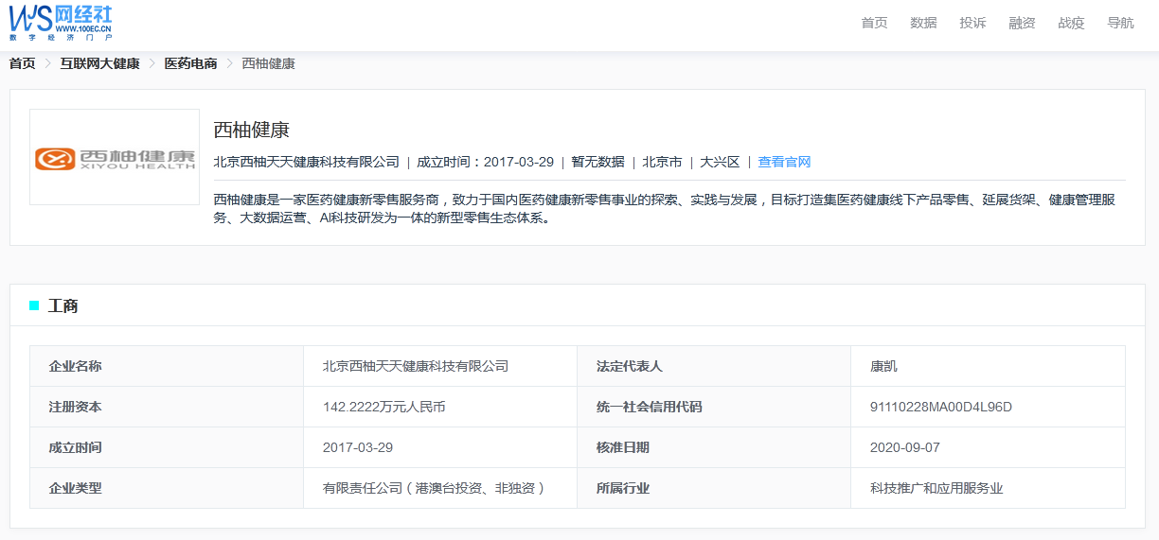This screenshot has height=540, width=1159.
Task: Click 大兴区 in the company header
Action: tap(720, 162)
